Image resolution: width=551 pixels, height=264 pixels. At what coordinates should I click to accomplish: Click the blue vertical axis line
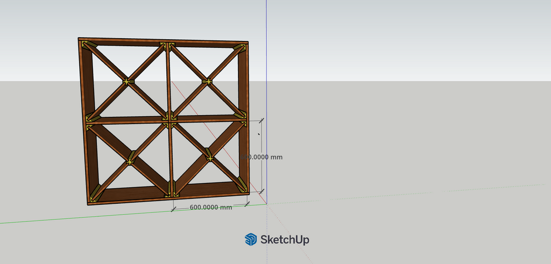(266, 54)
